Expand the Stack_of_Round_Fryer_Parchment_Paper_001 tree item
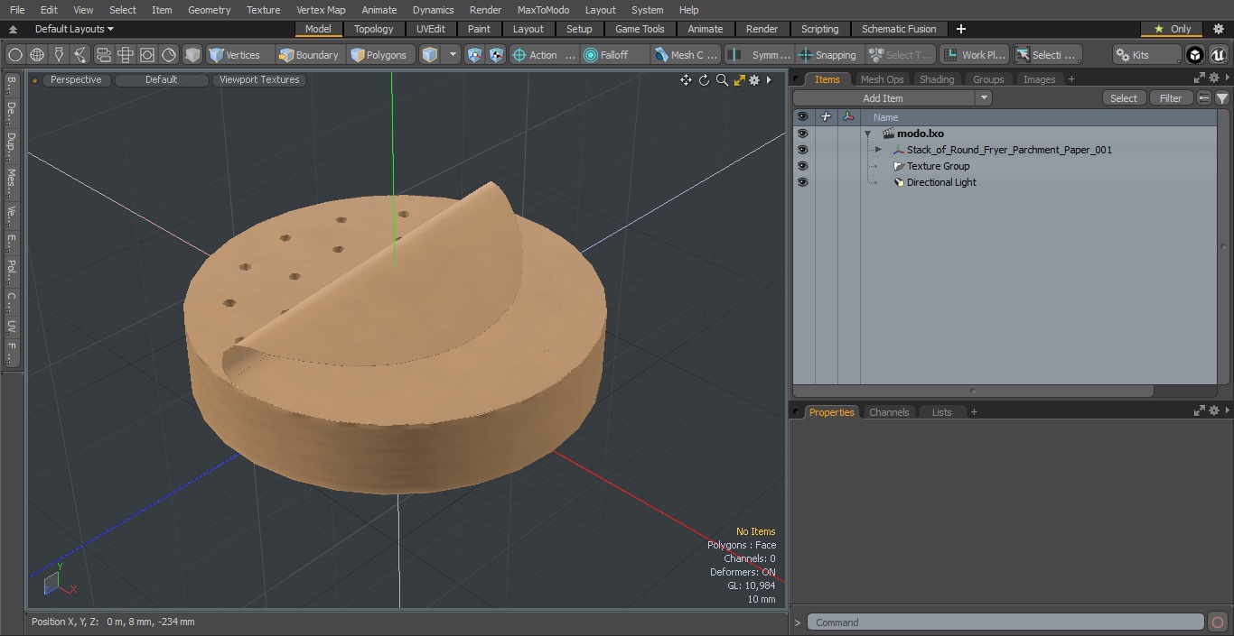This screenshot has height=636, width=1234. pyautogui.click(x=878, y=150)
